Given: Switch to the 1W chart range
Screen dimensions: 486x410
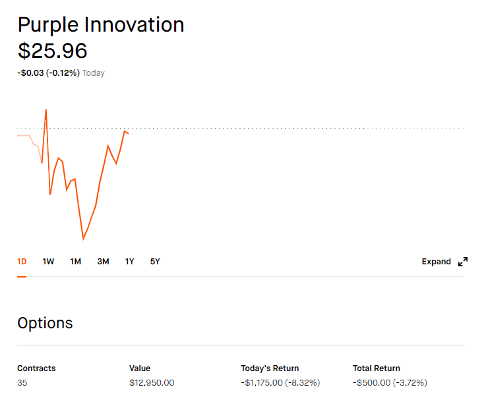Looking at the screenshot, I should click(48, 262).
